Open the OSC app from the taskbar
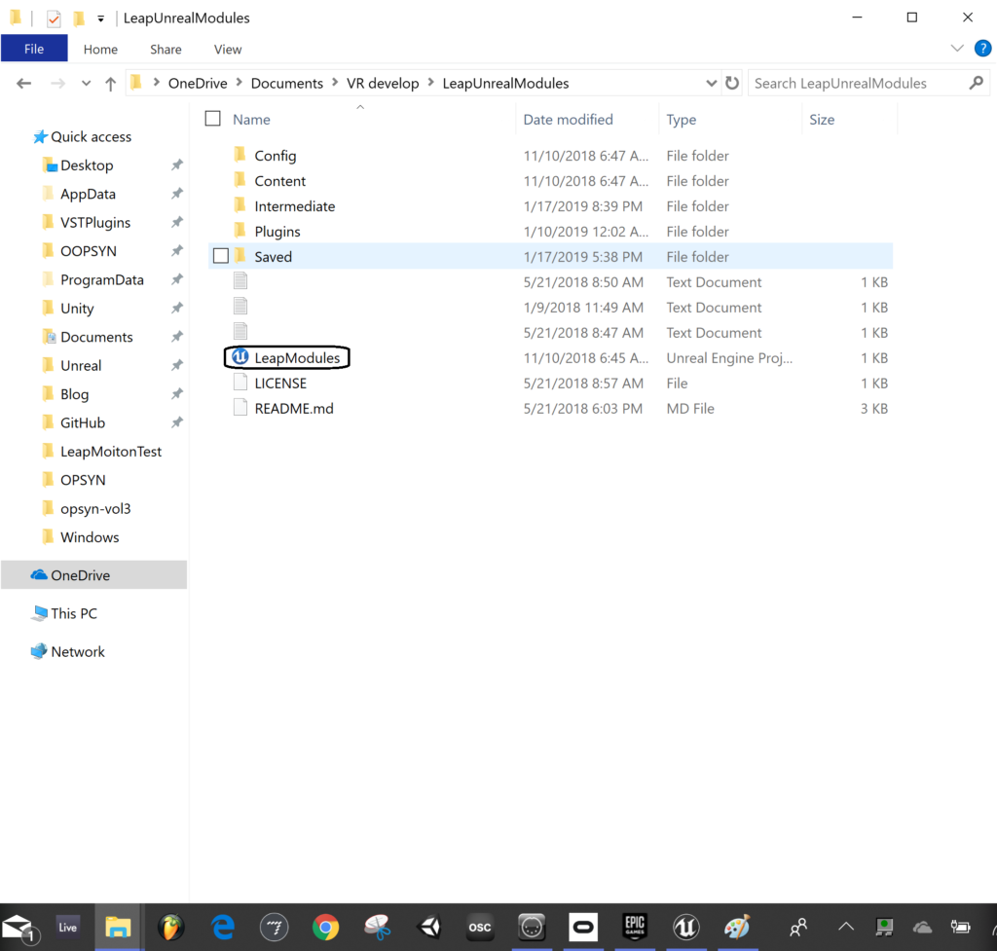This screenshot has height=951, width=997. pyautogui.click(x=479, y=927)
